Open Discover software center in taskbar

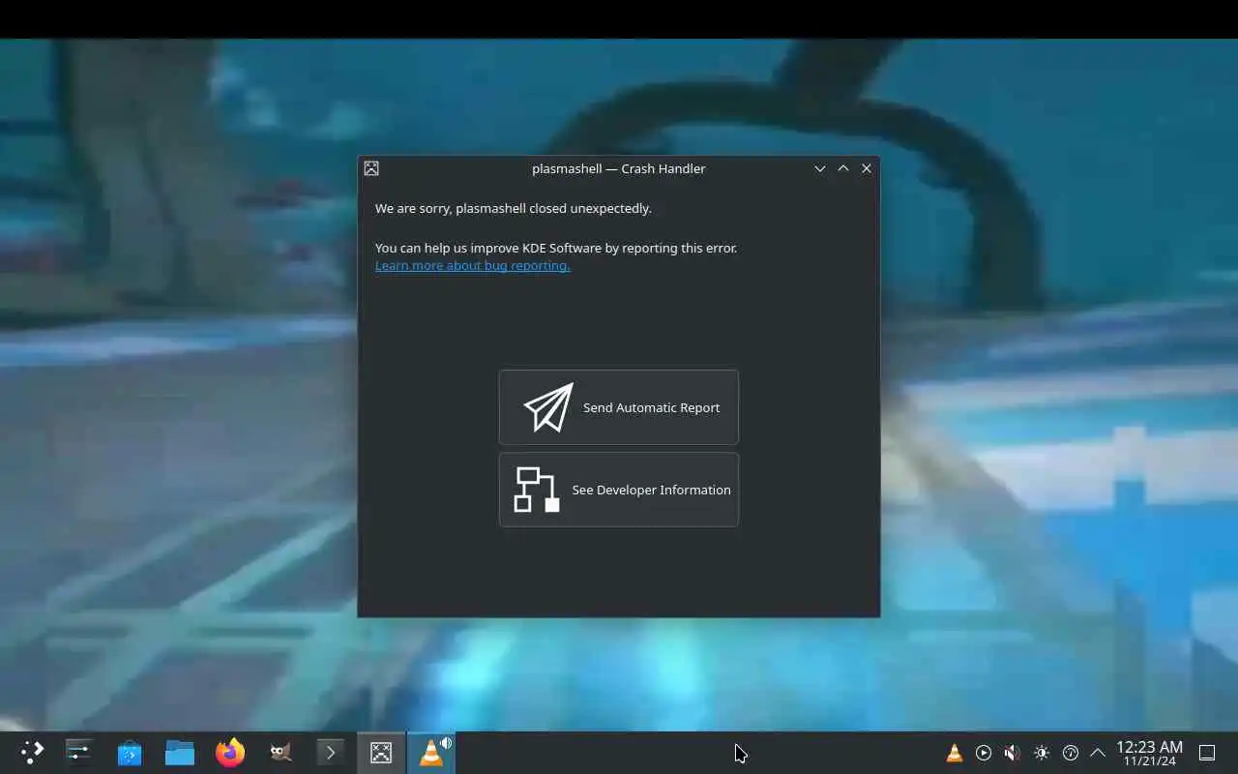pyautogui.click(x=130, y=753)
